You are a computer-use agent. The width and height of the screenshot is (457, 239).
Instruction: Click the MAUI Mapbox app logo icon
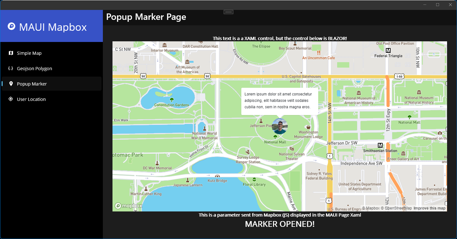click(x=12, y=26)
